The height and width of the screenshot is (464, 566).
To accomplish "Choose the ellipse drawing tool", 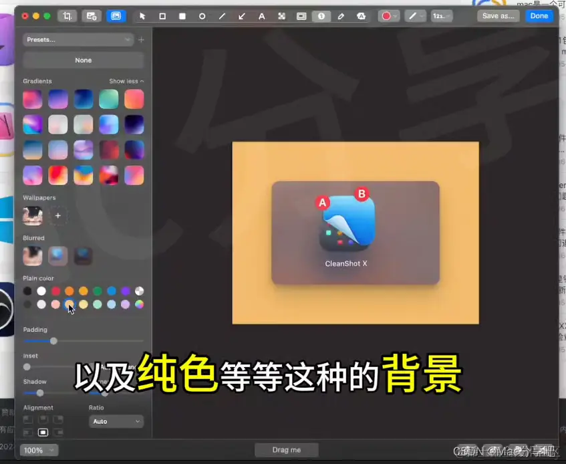I will coord(202,15).
